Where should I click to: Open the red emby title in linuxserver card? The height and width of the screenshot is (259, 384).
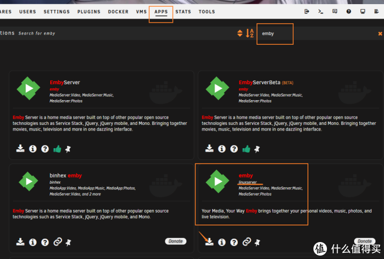[246, 176]
